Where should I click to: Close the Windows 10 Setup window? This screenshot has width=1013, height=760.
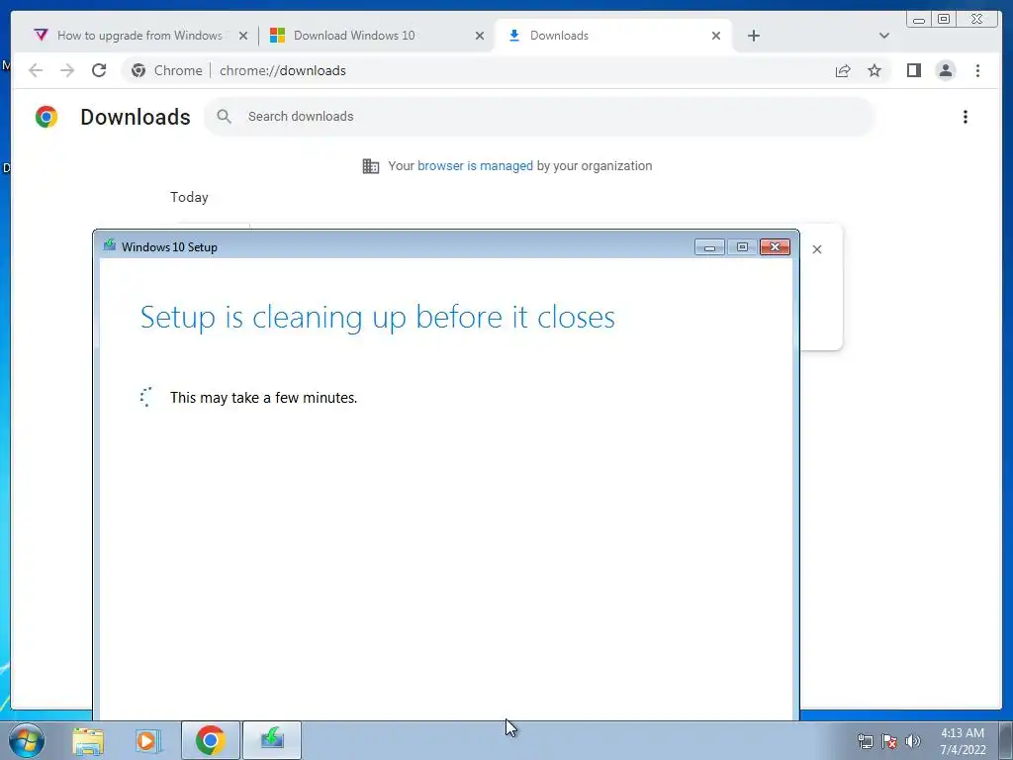775,247
